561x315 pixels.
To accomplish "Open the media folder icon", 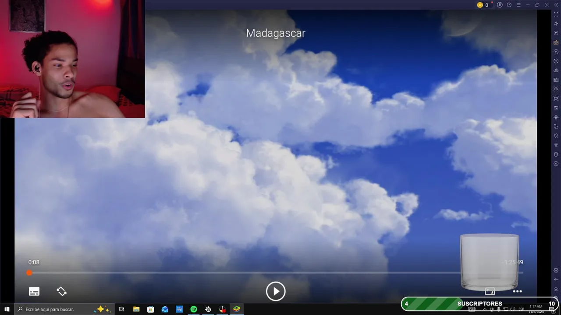I will tap(556, 108).
